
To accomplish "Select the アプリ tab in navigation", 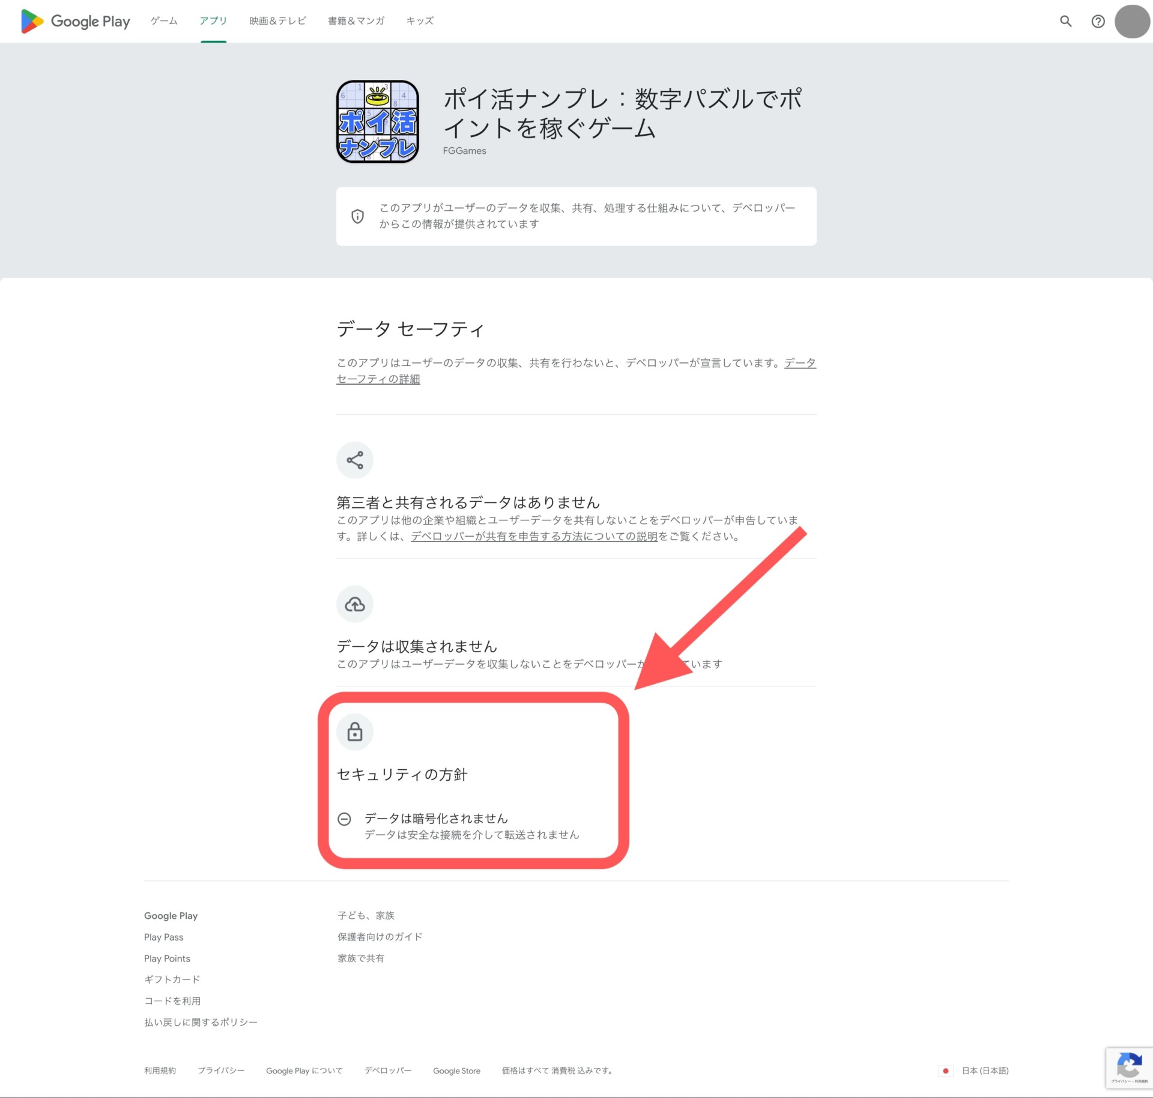I will pos(213,20).
